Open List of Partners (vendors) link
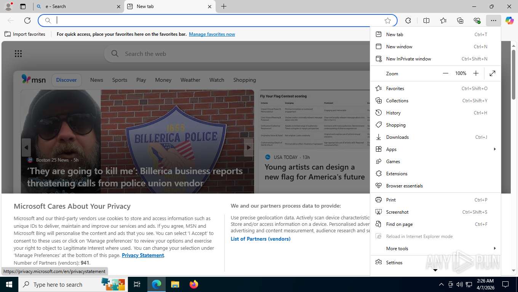Image resolution: width=518 pixels, height=292 pixels. [x=261, y=239]
